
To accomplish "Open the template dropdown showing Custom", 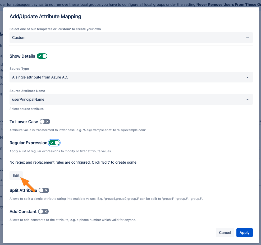I will click(x=131, y=38).
